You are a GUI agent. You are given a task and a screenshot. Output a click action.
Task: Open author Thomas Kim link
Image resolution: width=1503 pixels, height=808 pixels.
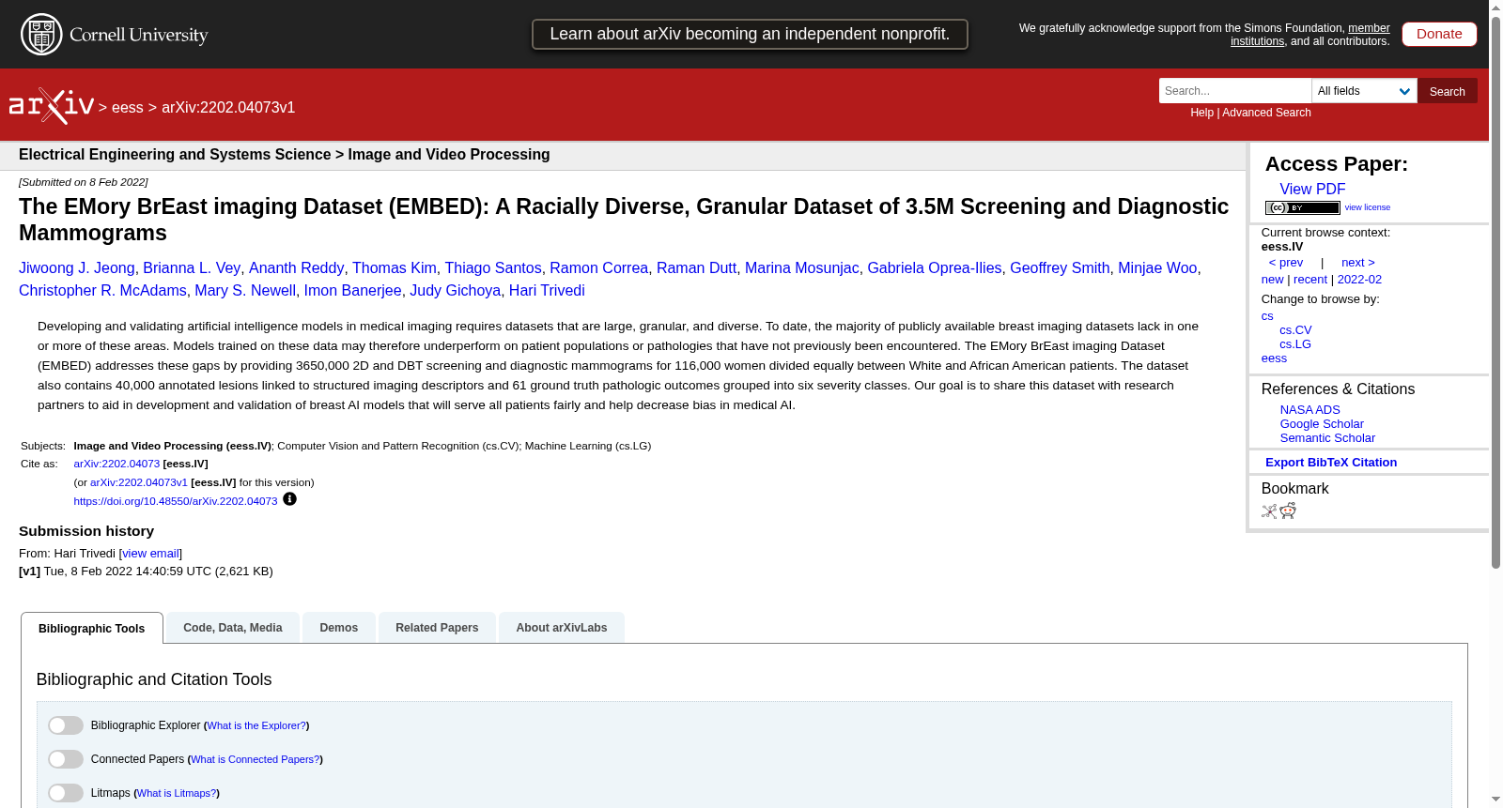tap(395, 268)
